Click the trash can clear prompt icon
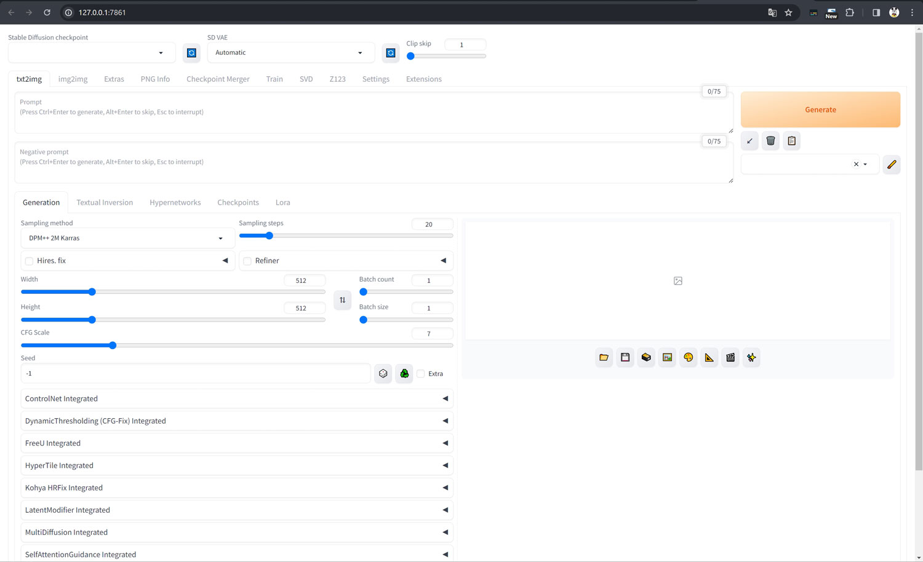923x562 pixels. [x=770, y=141]
